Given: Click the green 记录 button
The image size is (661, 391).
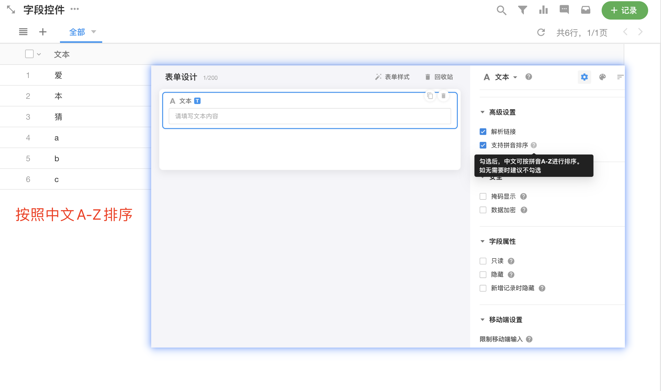Looking at the screenshot, I should (x=624, y=10).
